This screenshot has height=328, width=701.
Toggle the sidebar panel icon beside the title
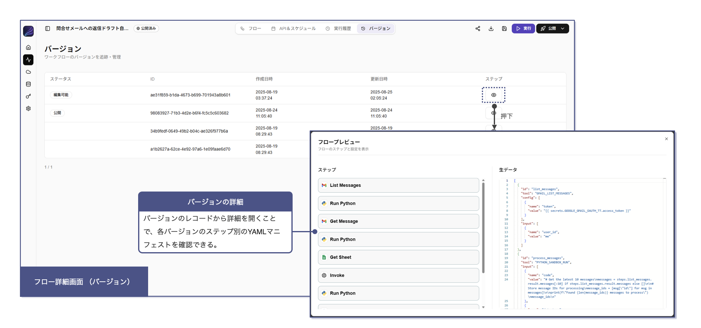[48, 28]
